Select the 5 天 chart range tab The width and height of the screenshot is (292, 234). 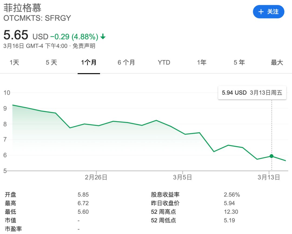click(51, 63)
